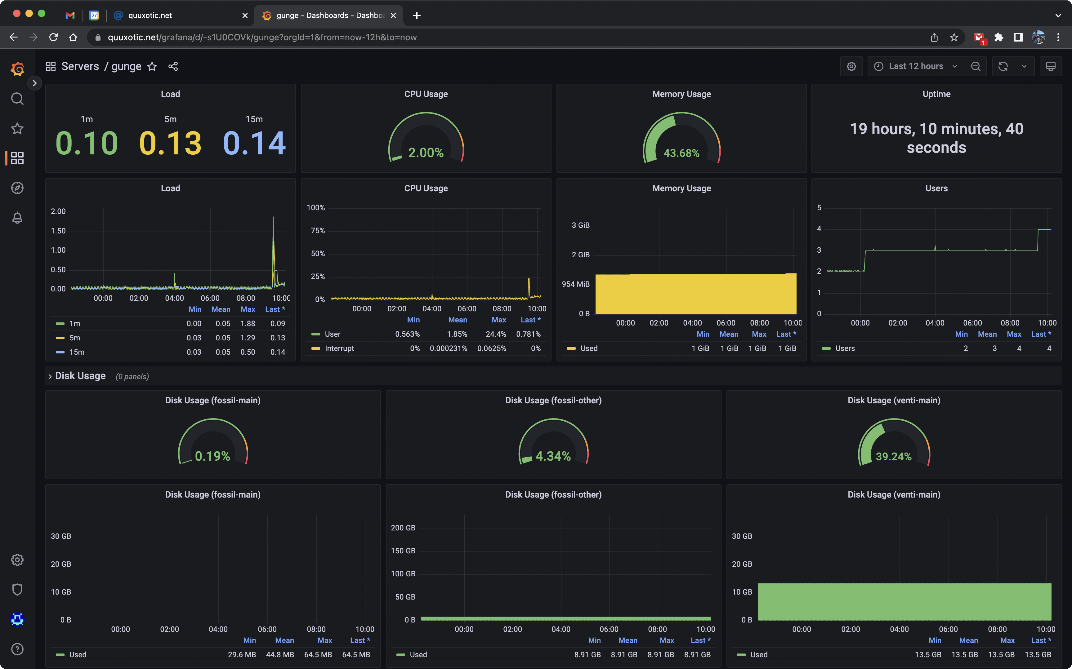Open refresh interval dropdown arrow
1072x669 pixels.
click(x=1024, y=66)
